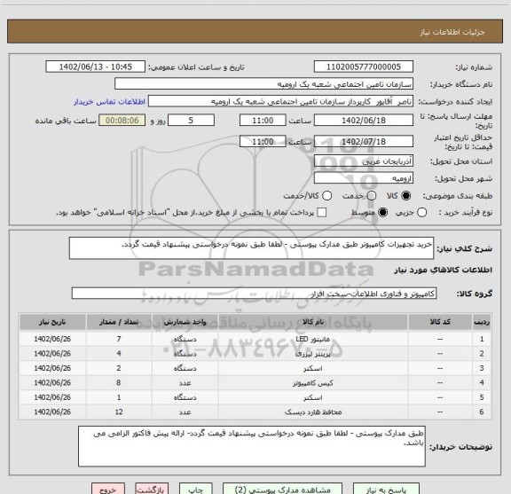Click the response deadline date 1402/06/18 field
This screenshot has width=511, height=494.
coord(364,121)
